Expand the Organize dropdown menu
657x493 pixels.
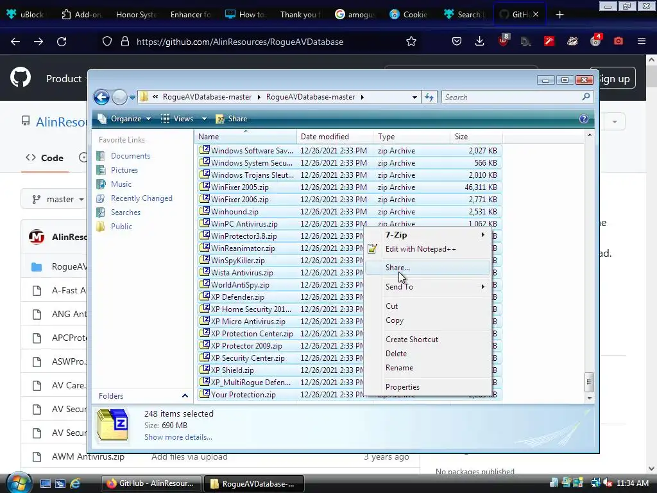pos(148,119)
